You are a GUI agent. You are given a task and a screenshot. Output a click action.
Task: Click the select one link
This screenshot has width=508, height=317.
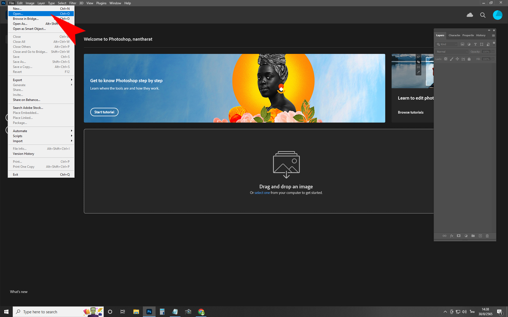[262, 193]
